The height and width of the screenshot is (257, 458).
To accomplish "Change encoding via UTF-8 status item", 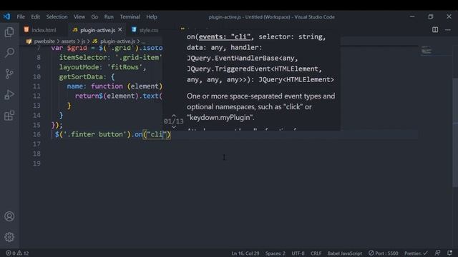I will [298, 253].
